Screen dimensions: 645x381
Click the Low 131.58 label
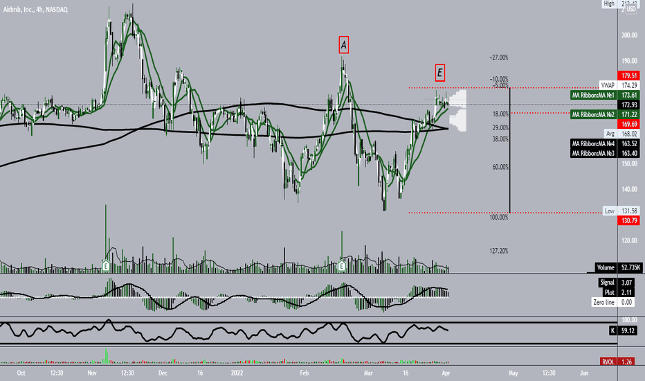point(621,211)
